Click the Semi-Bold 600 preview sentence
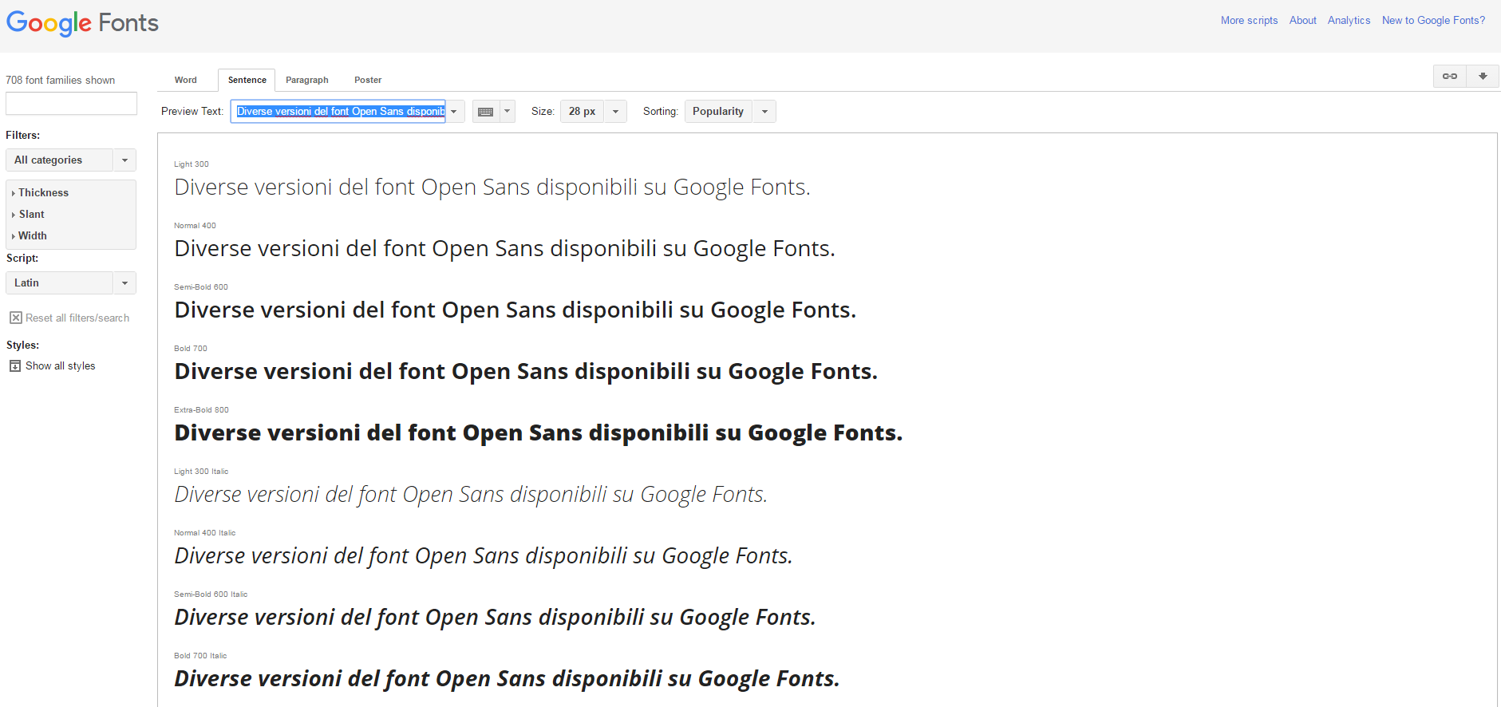Screen dimensions: 1501x707 515,310
